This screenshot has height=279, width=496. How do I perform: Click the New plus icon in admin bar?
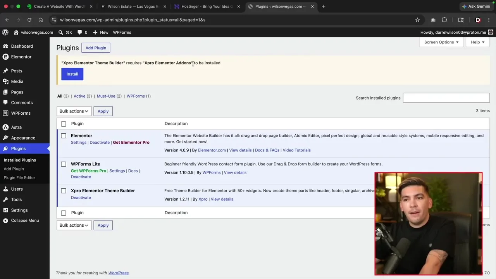point(95,33)
